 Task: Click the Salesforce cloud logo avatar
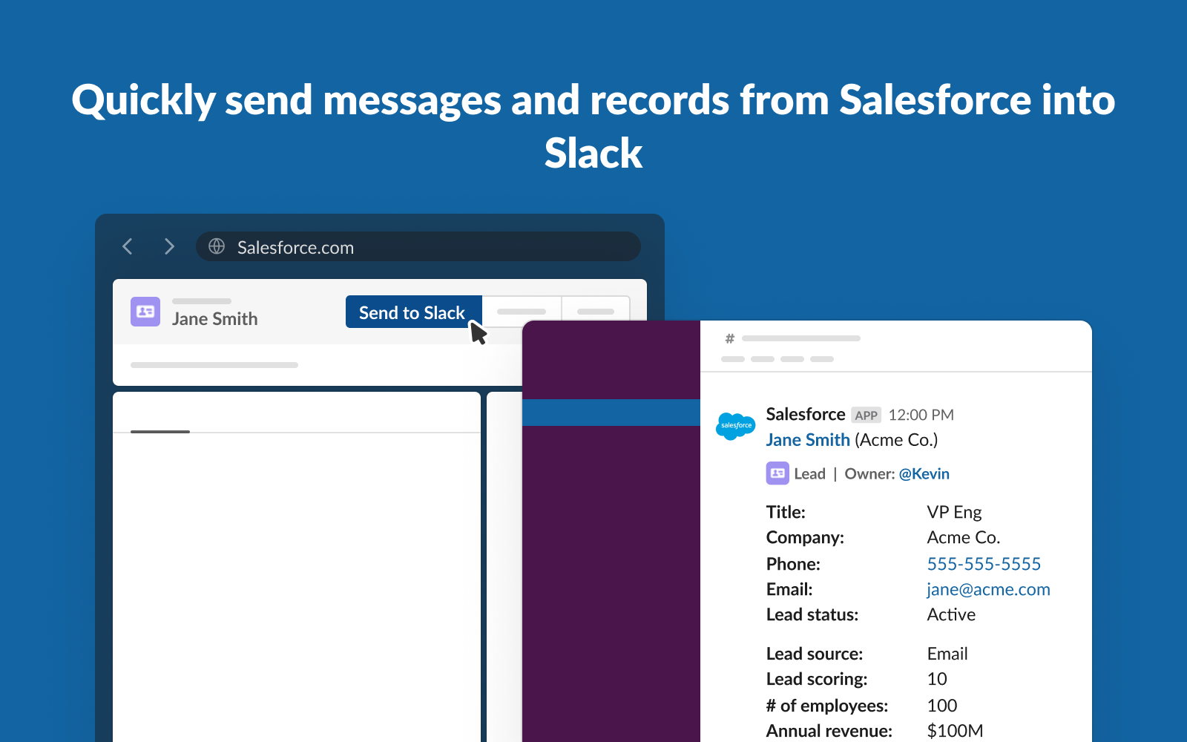click(x=735, y=426)
